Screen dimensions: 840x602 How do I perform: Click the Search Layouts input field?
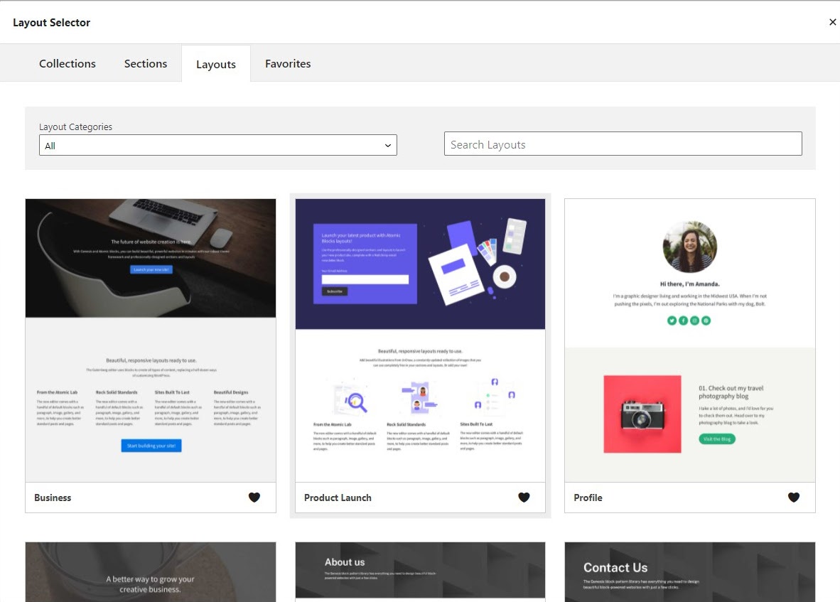pos(623,144)
